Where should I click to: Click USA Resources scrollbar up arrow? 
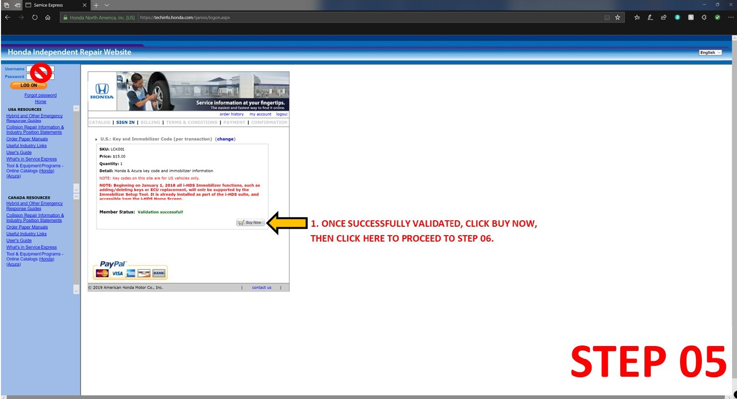(x=76, y=108)
